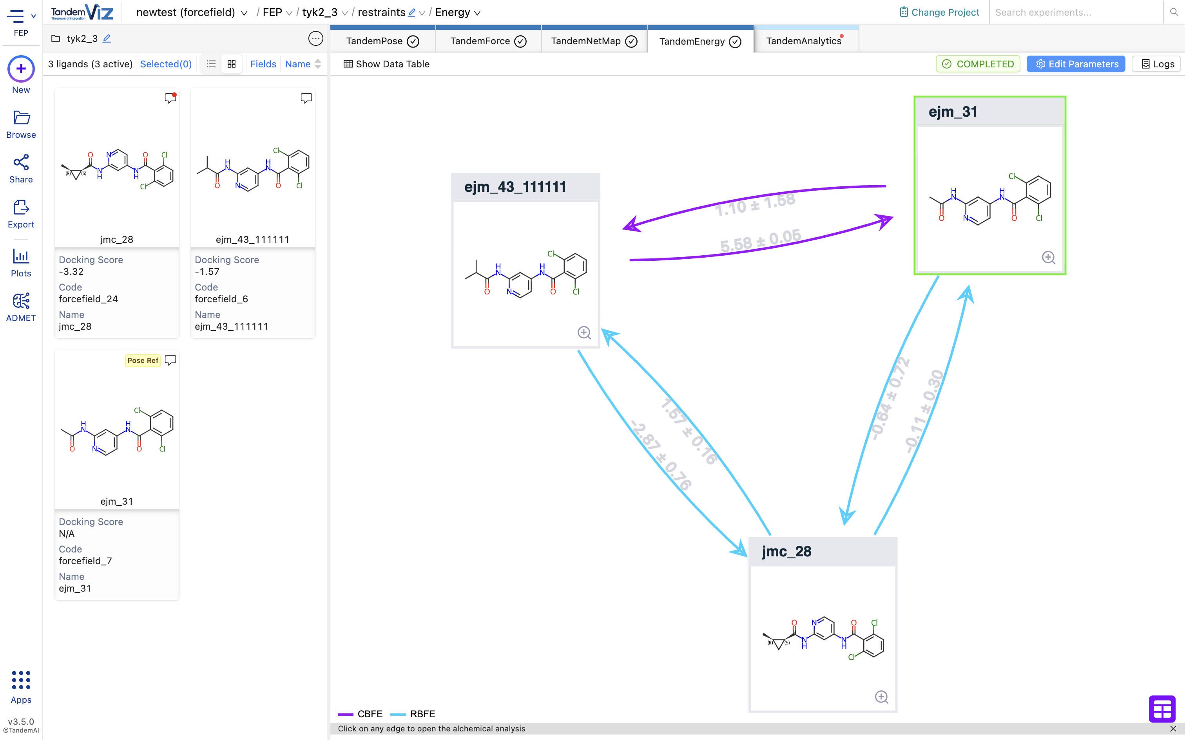
Task: Expand the Energy breadcrumb dropdown
Action: pos(477,13)
